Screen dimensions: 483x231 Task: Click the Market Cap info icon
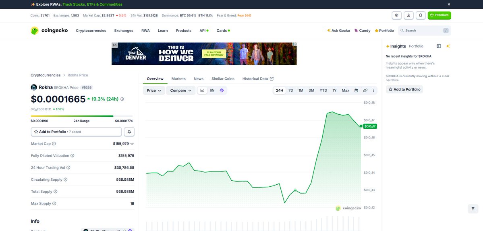point(54,144)
